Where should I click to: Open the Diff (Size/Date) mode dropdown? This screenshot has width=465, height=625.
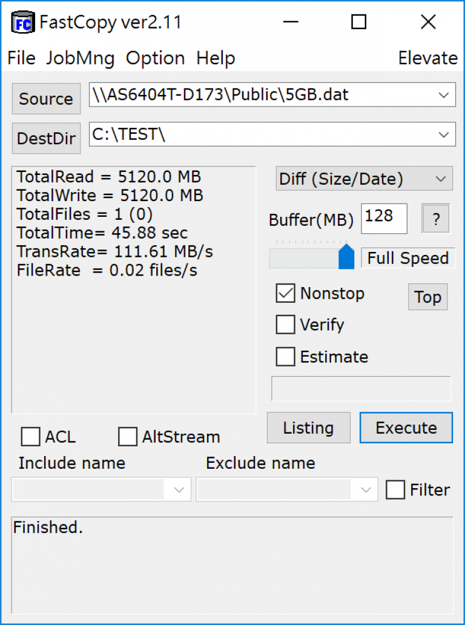pos(364,179)
